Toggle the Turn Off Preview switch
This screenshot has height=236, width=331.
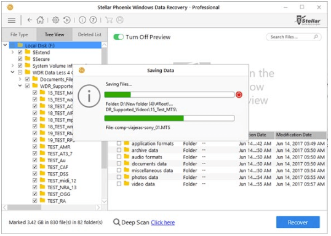pos(118,37)
